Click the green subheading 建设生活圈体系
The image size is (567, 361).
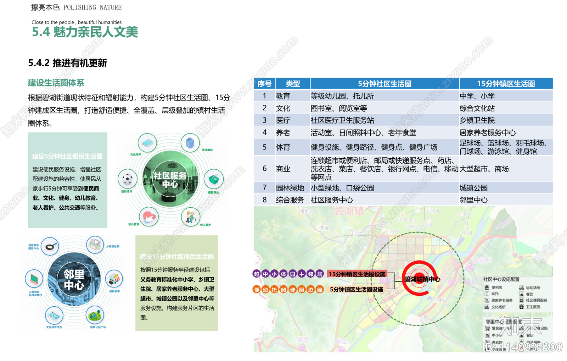pos(56,83)
